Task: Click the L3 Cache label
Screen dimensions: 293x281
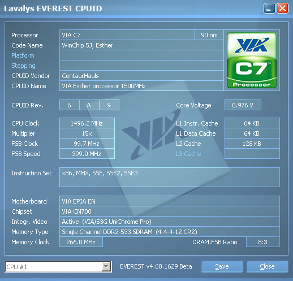Action: click(188, 154)
